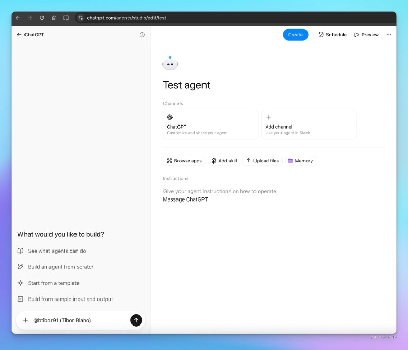The image size is (408, 350).
Task: Upload files to the agent
Action: (x=263, y=161)
